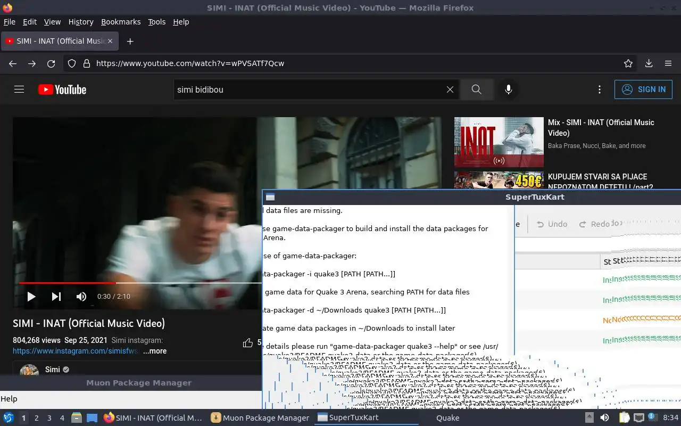Switch to SuperTuxKart taskbar entry
Viewport: 681px width, 426px height.
(367, 418)
